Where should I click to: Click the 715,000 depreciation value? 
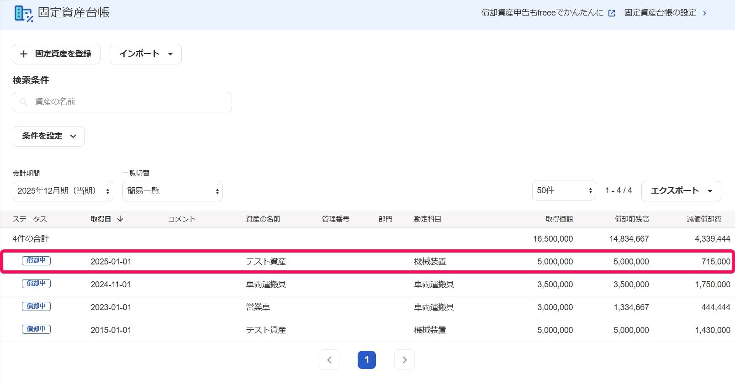point(716,262)
